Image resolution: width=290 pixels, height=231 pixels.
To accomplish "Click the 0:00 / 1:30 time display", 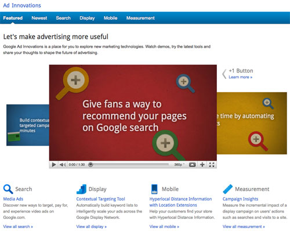I will click(x=77, y=164).
